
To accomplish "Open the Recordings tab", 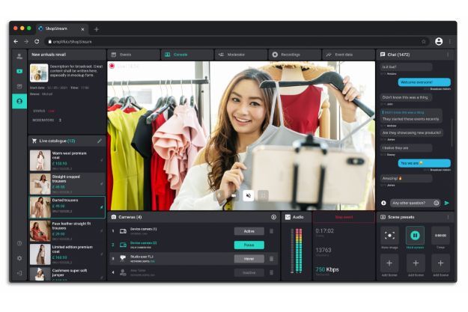I will [x=294, y=55].
